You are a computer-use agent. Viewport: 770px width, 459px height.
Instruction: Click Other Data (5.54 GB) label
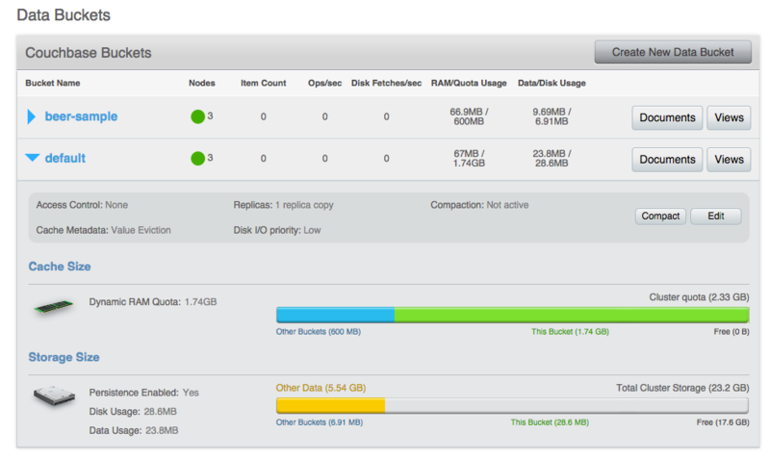tap(321, 388)
